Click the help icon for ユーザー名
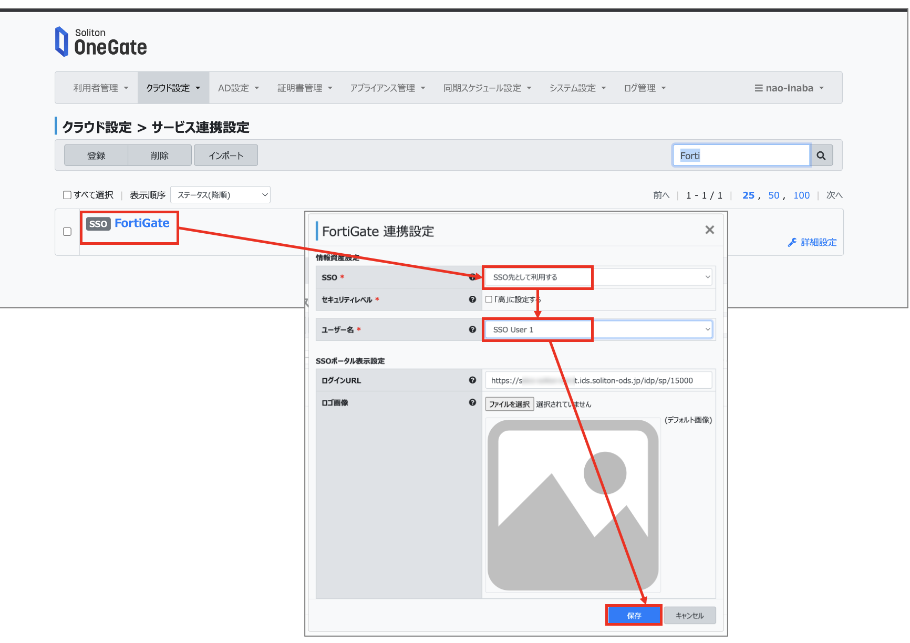 pos(472,329)
